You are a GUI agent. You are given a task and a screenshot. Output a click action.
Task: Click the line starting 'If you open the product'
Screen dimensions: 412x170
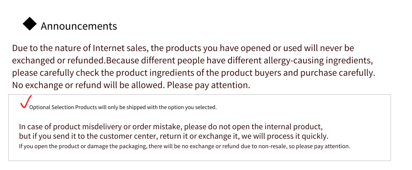185,147
